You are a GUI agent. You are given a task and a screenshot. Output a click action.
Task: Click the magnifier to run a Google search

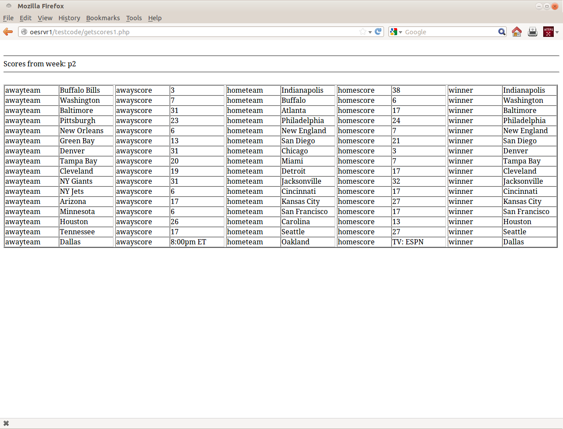502,32
